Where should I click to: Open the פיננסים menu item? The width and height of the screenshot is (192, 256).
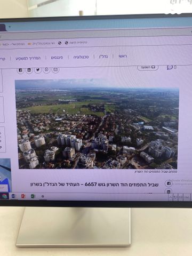tap(57, 58)
